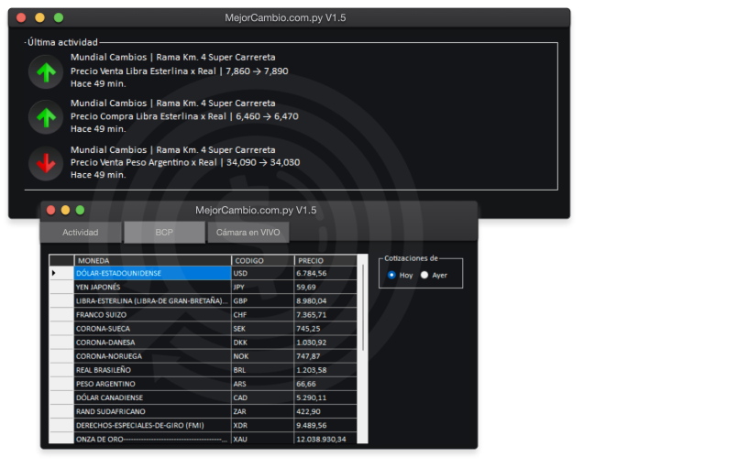Screen dimensions: 738x468
Task: Select the REAL BRASILEÑO currency row
Action: point(151,370)
